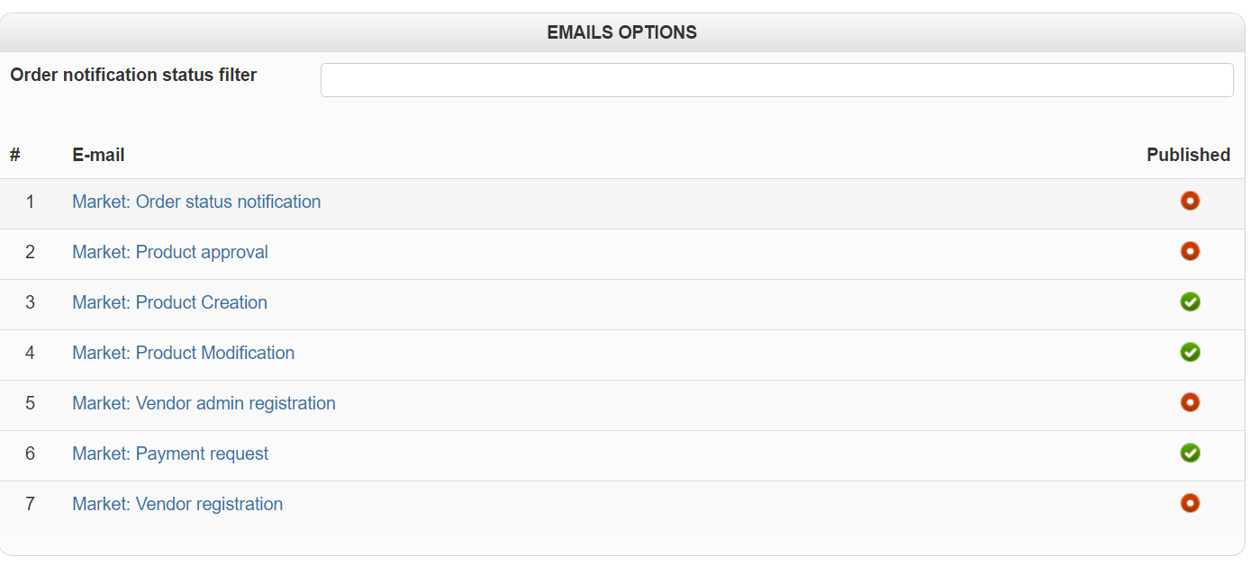Disable the Product Modification email
The height and width of the screenshot is (566, 1260).
point(1190,352)
